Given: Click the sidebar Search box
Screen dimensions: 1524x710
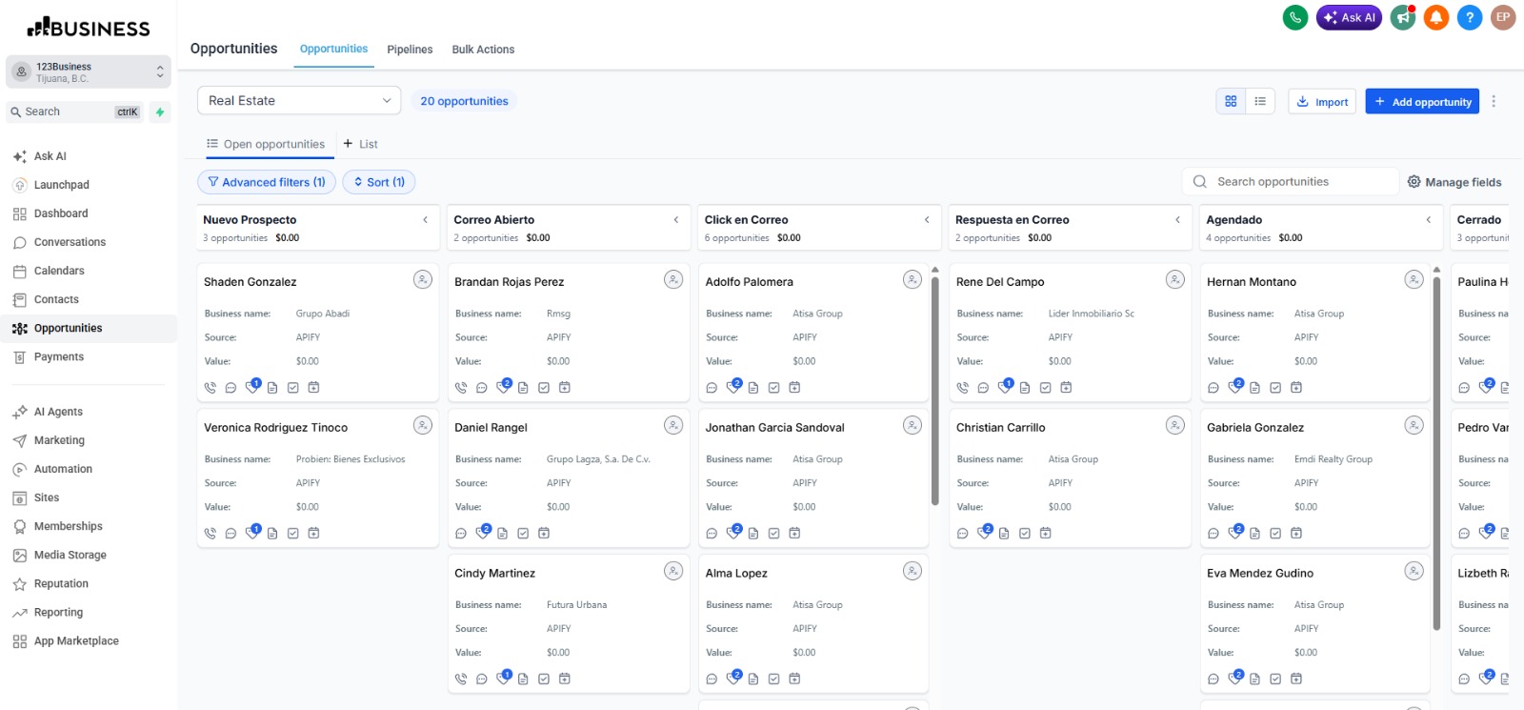Looking at the screenshot, I should (75, 112).
